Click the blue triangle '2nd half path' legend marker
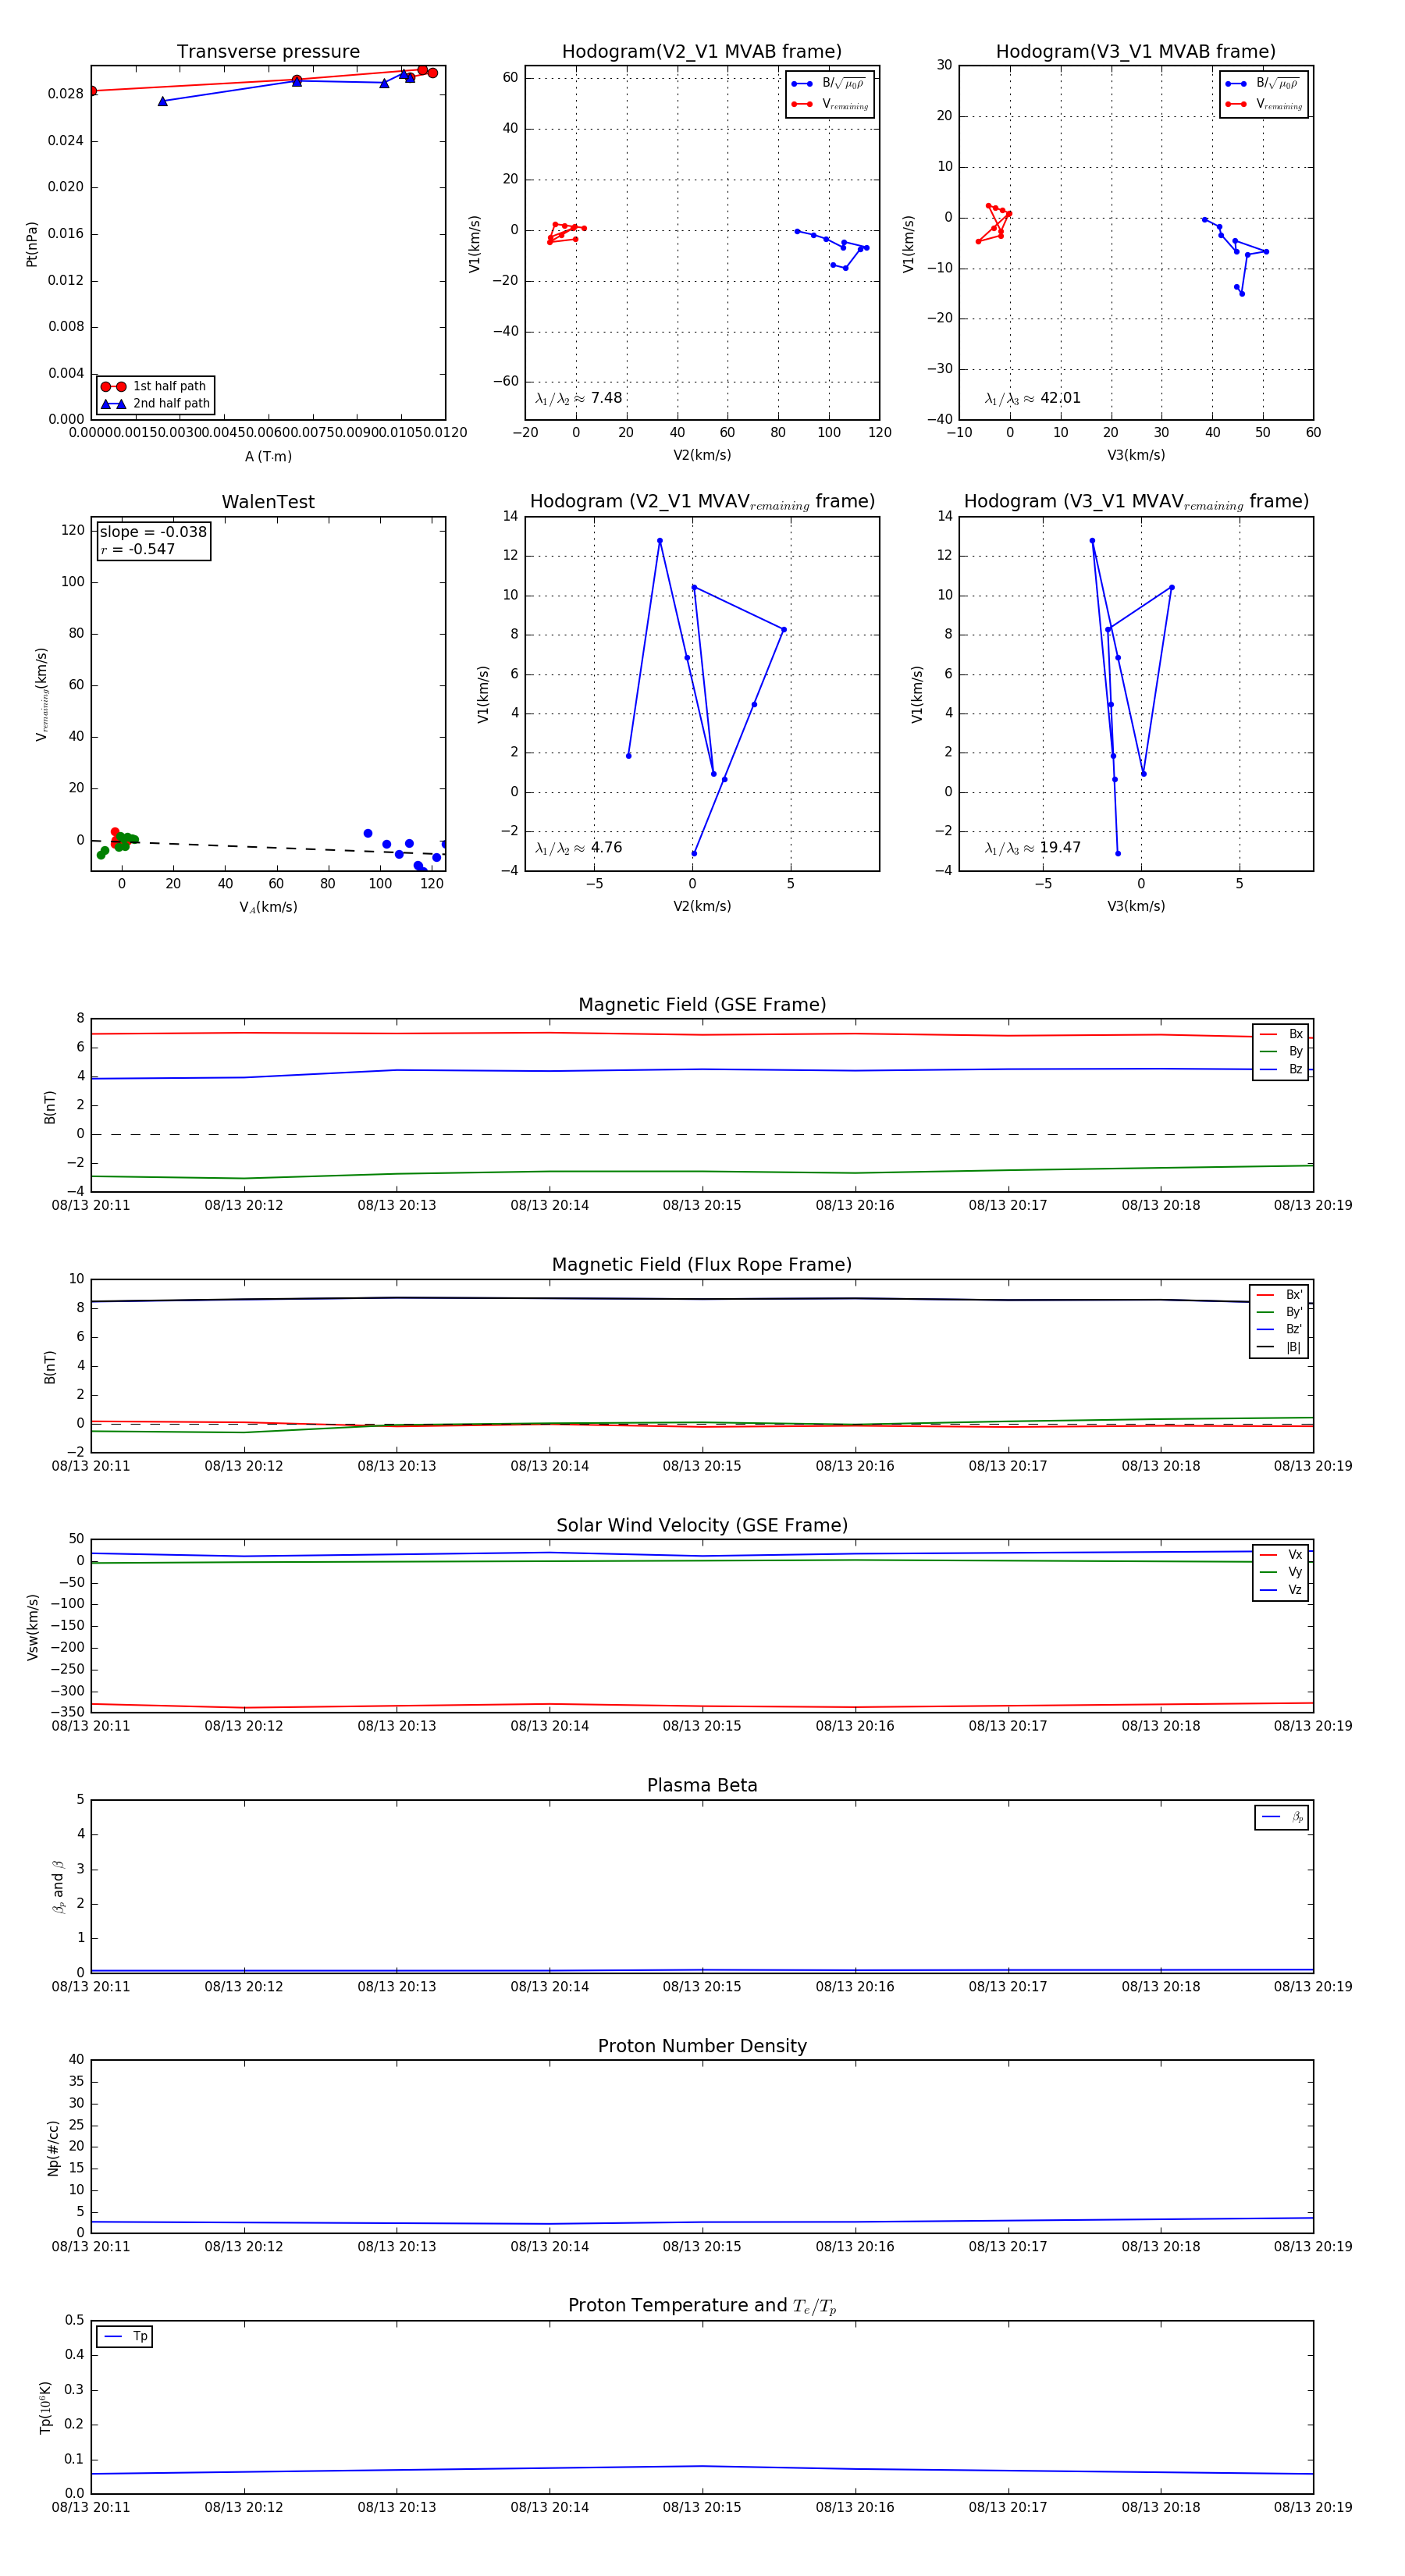This screenshot has width=1405, height=2576. [113, 404]
